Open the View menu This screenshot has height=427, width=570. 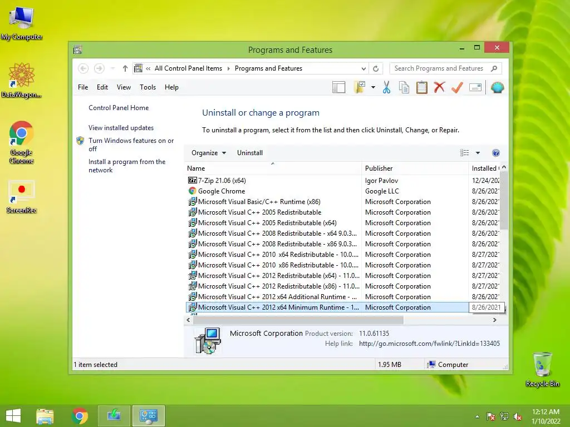pos(124,87)
